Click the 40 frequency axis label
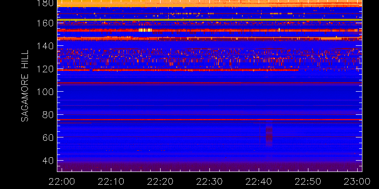 [x=47, y=161]
